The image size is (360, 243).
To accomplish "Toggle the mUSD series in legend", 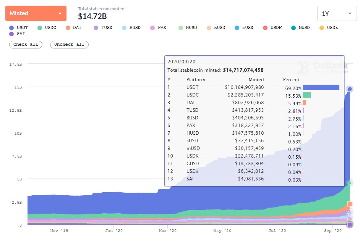I will tap(244, 27).
